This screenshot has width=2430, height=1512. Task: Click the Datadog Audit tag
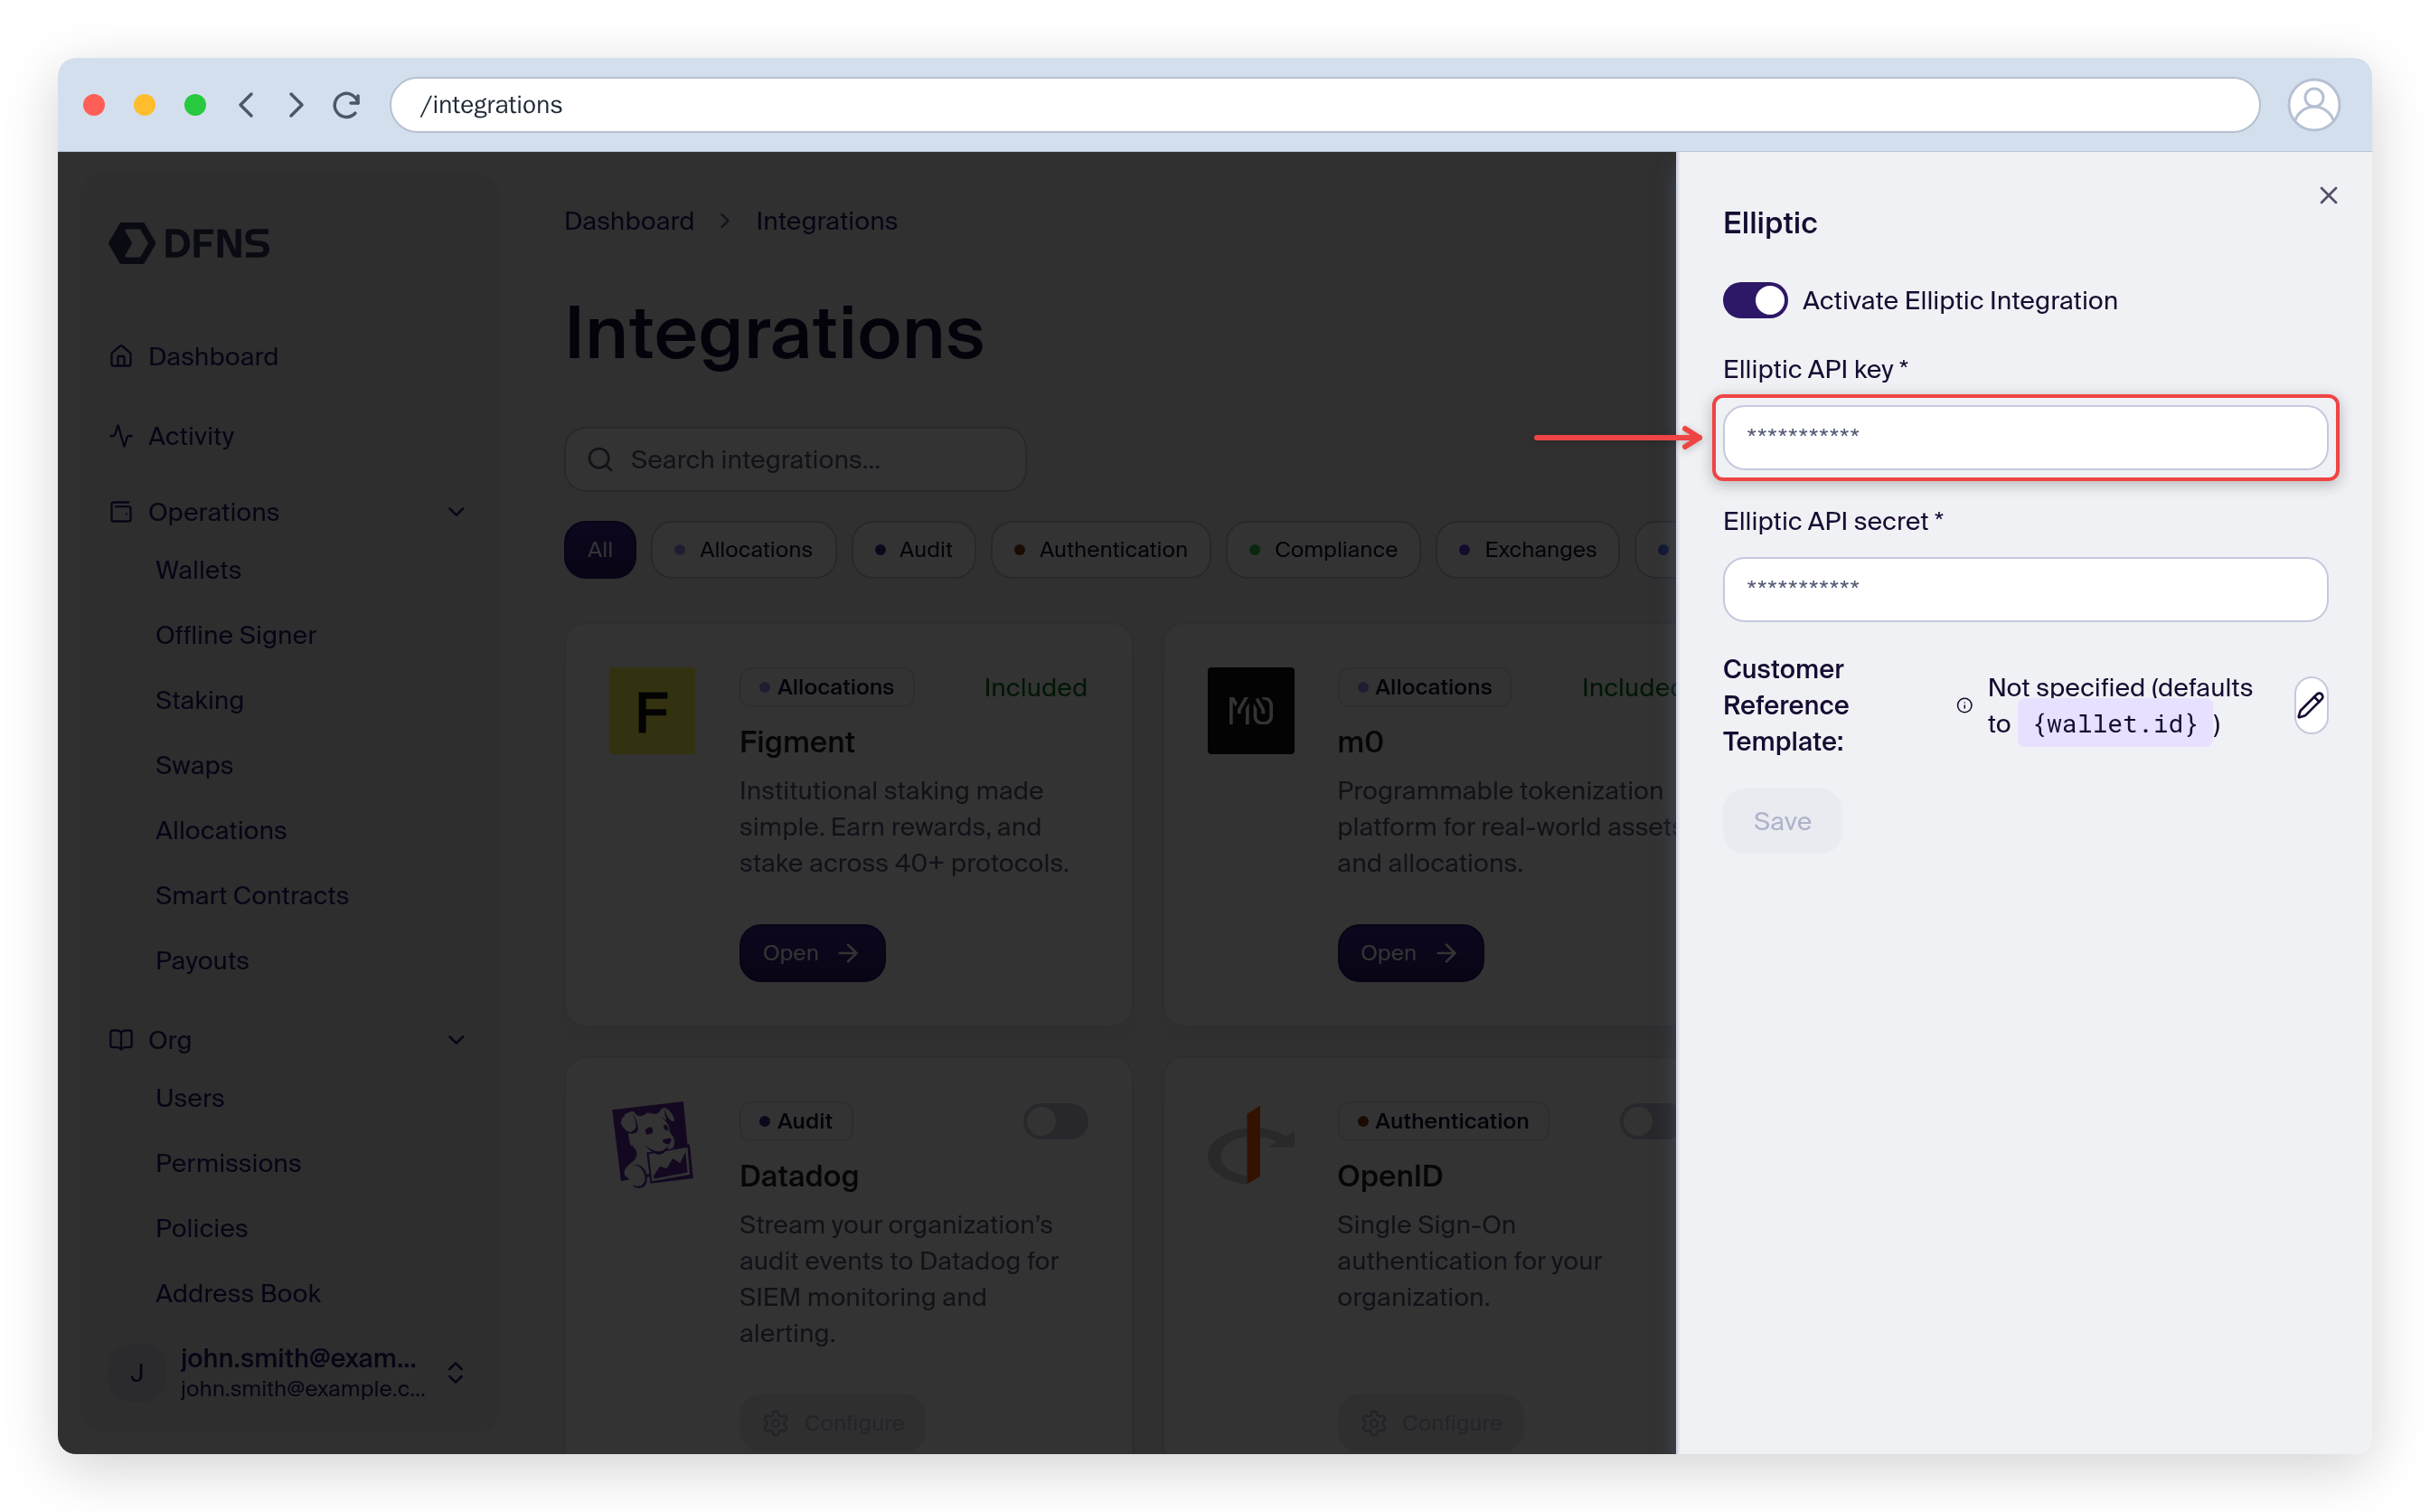[x=796, y=1121]
